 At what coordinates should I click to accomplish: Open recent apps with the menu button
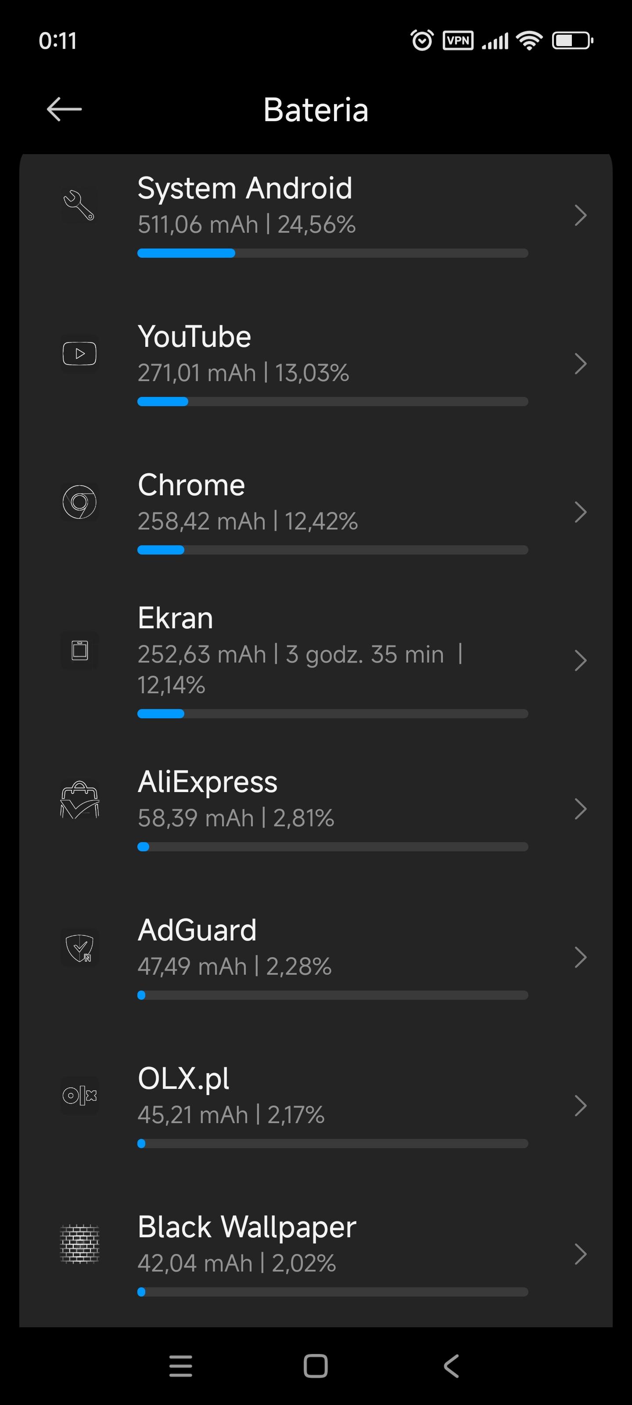tap(180, 1366)
